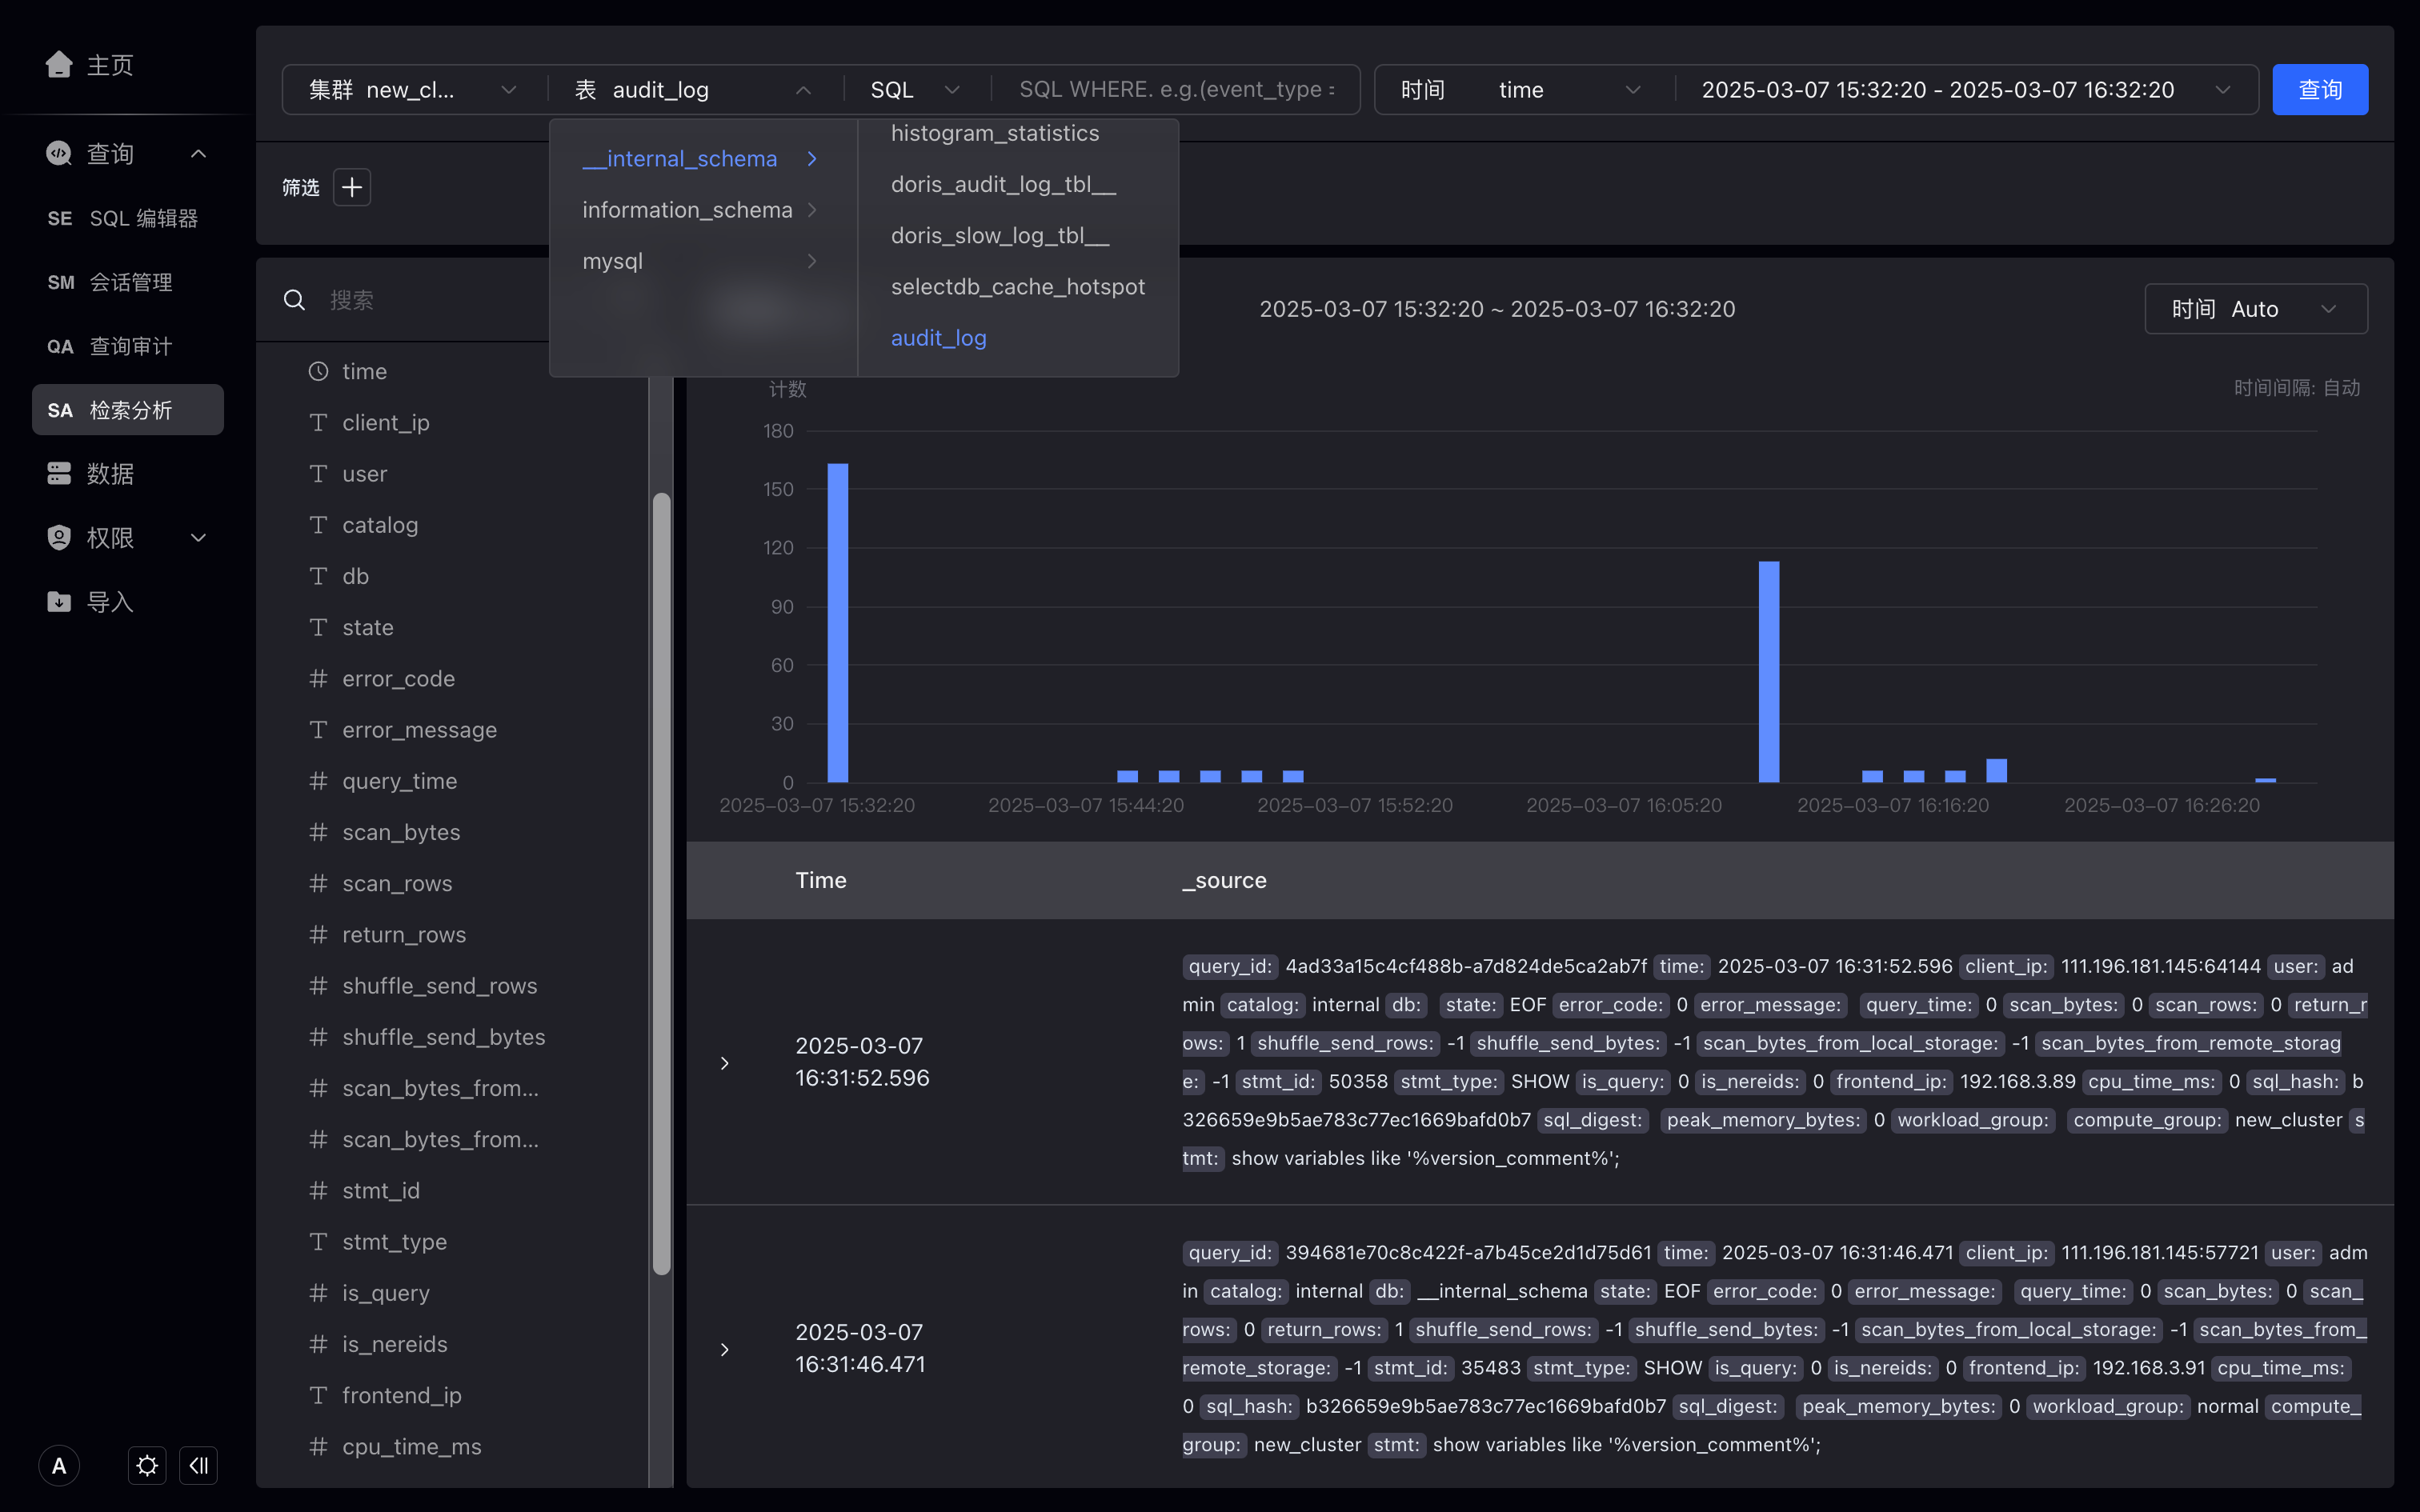Select __internal_schema in database list
The height and width of the screenshot is (1512, 2420).
(702, 159)
